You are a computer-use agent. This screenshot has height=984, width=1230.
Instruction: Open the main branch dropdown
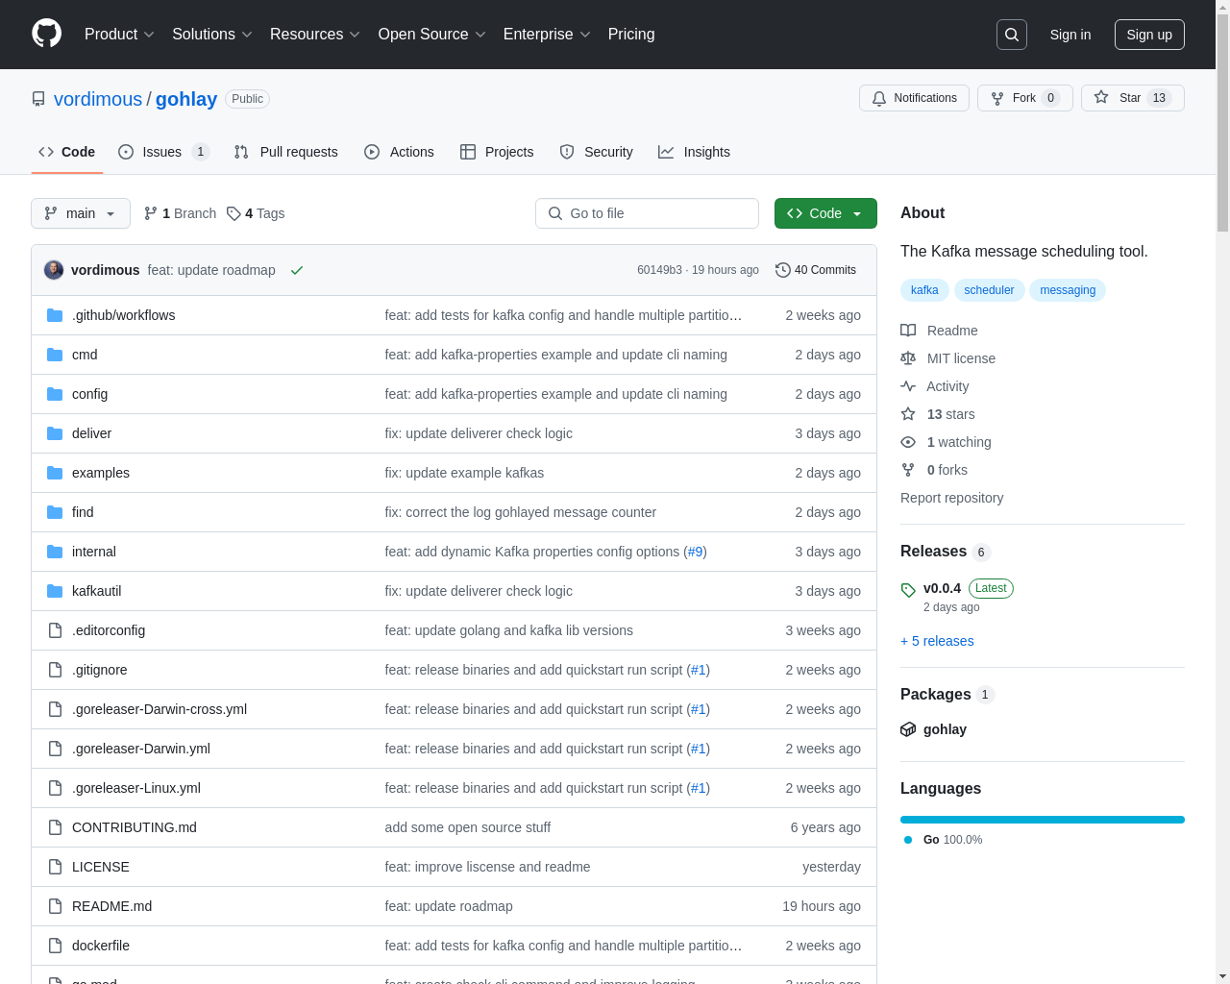tap(81, 213)
